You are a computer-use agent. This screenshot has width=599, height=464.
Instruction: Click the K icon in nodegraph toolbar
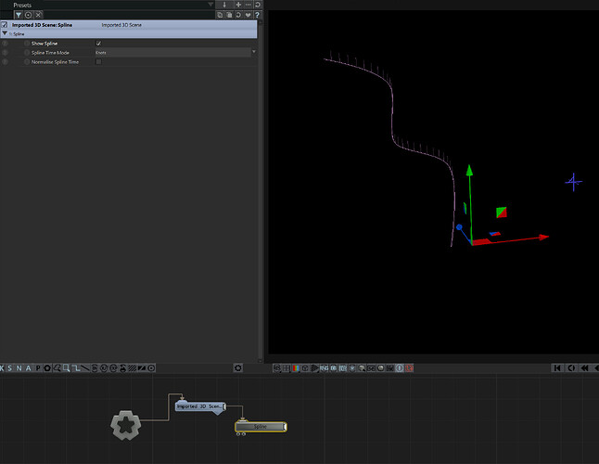pyautogui.click(x=2, y=368)
